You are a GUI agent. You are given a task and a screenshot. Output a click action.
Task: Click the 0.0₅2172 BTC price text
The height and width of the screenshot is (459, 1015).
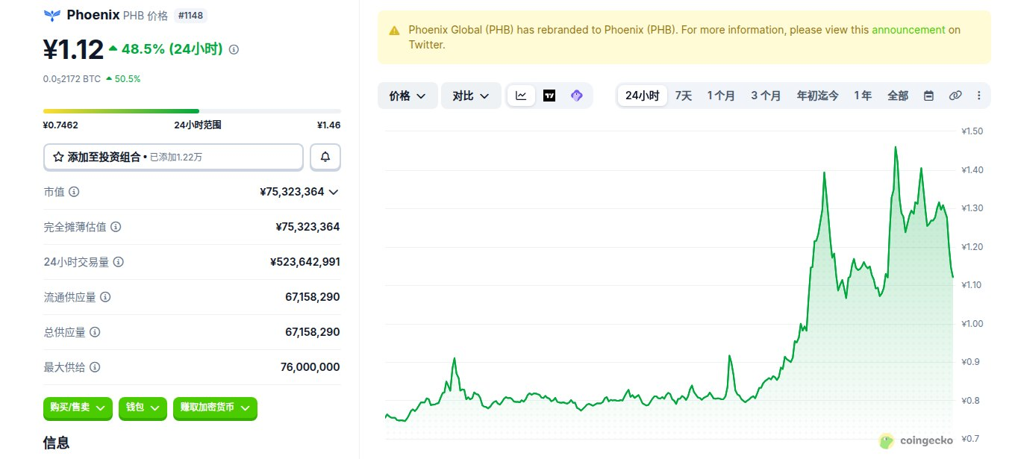72,78
